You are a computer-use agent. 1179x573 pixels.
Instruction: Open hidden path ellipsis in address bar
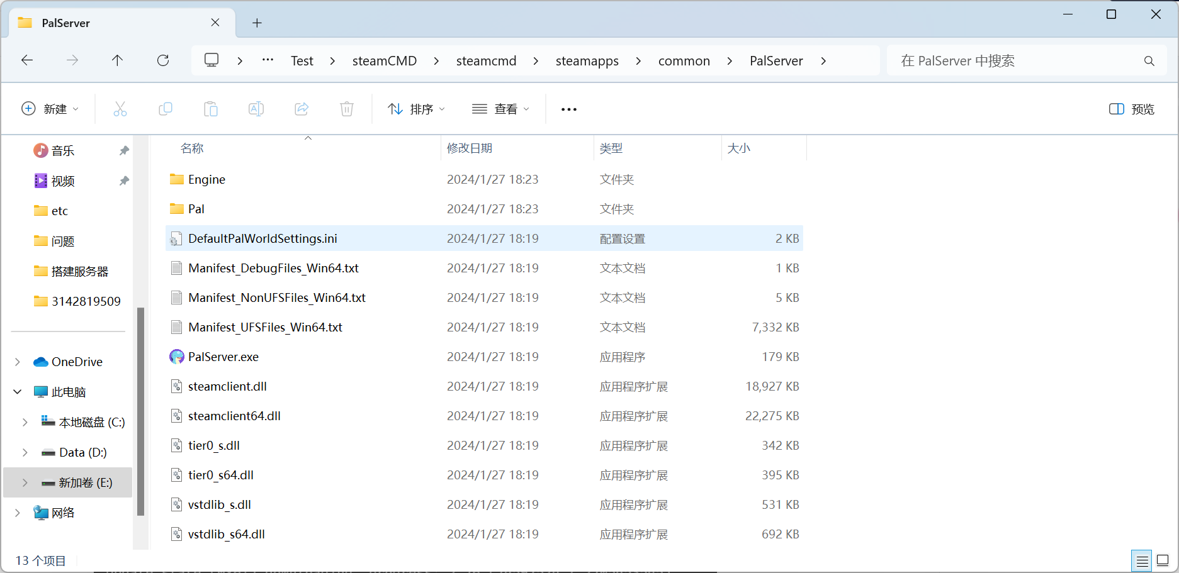pyautogui.click(x=268, y=60)
